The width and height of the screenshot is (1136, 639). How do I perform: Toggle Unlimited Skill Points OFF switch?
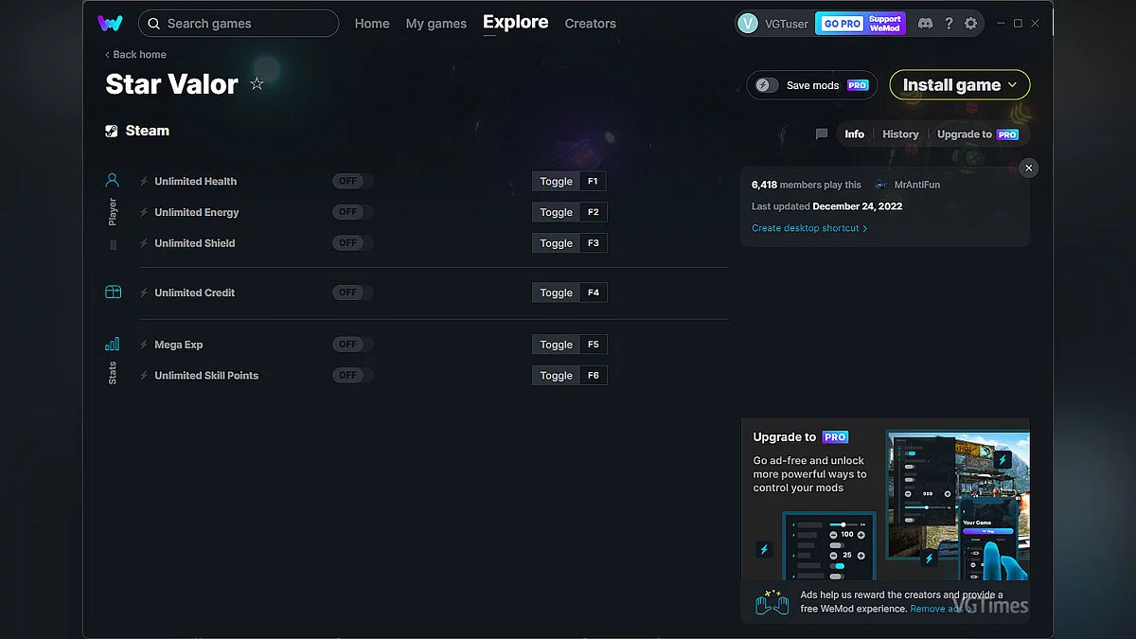click(x=352, y=376)
